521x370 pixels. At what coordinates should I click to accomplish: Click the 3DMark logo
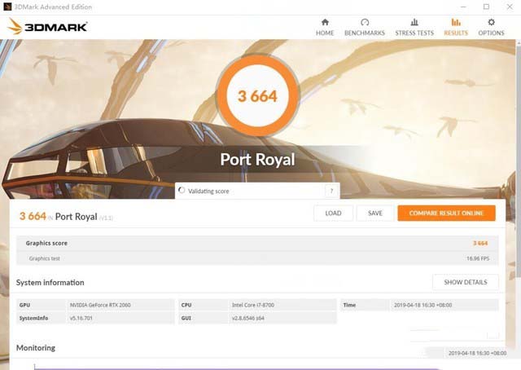coord(47,26)
